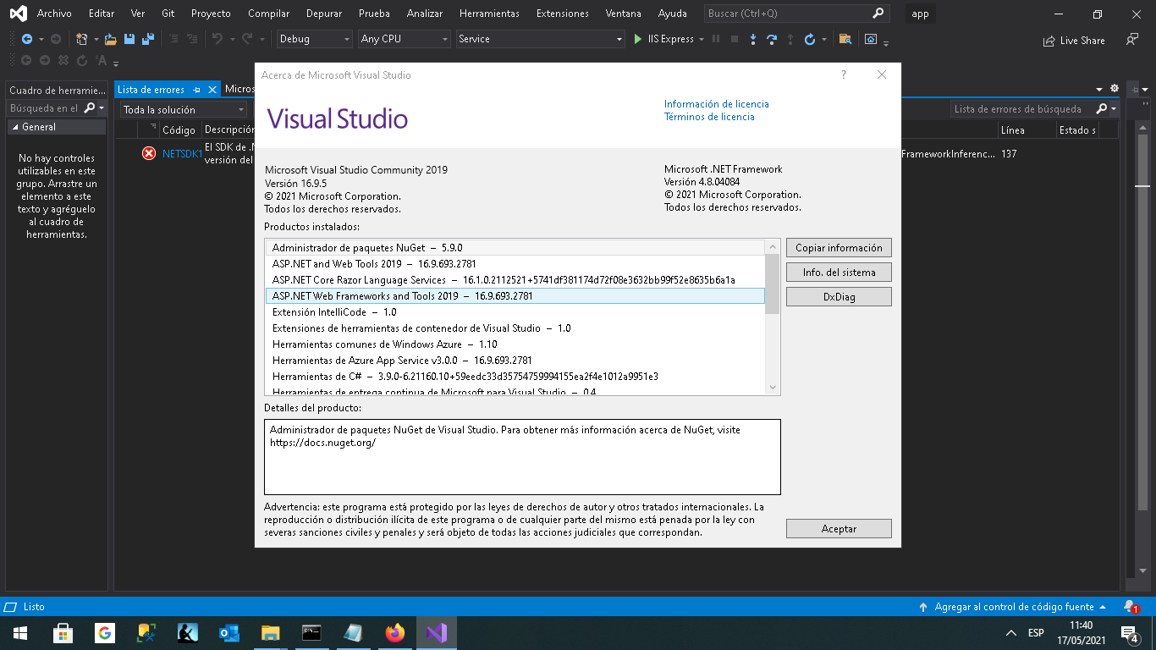Select ASP.NET Core Razor Language Services row
The width and height of the screenshot is (1156, 650).
pyautogui.click(x=515, y=280)
